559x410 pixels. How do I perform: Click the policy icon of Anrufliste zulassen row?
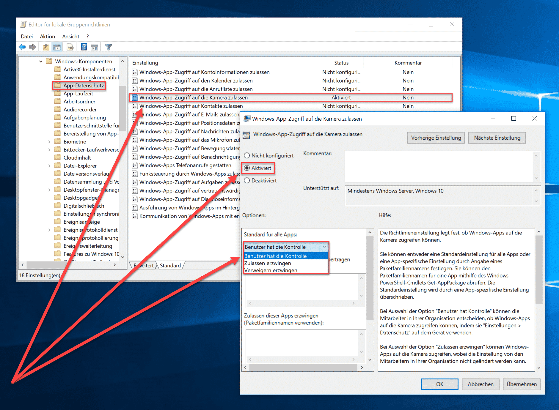click(x=135, y=89)
